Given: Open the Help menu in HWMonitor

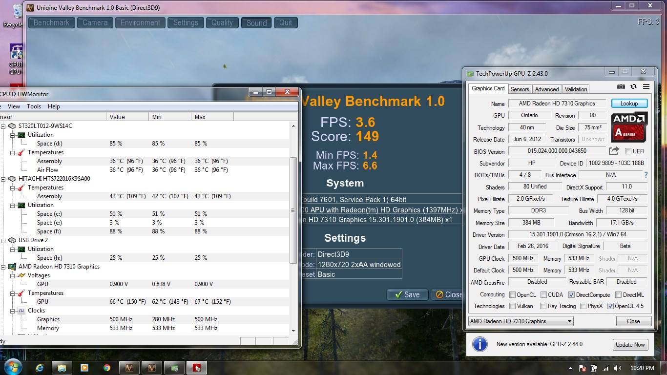Looking at the screenshot, I should pyautogui.click(x=54, y=106).
